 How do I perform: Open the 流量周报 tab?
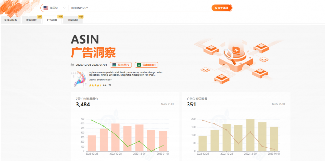73,20
